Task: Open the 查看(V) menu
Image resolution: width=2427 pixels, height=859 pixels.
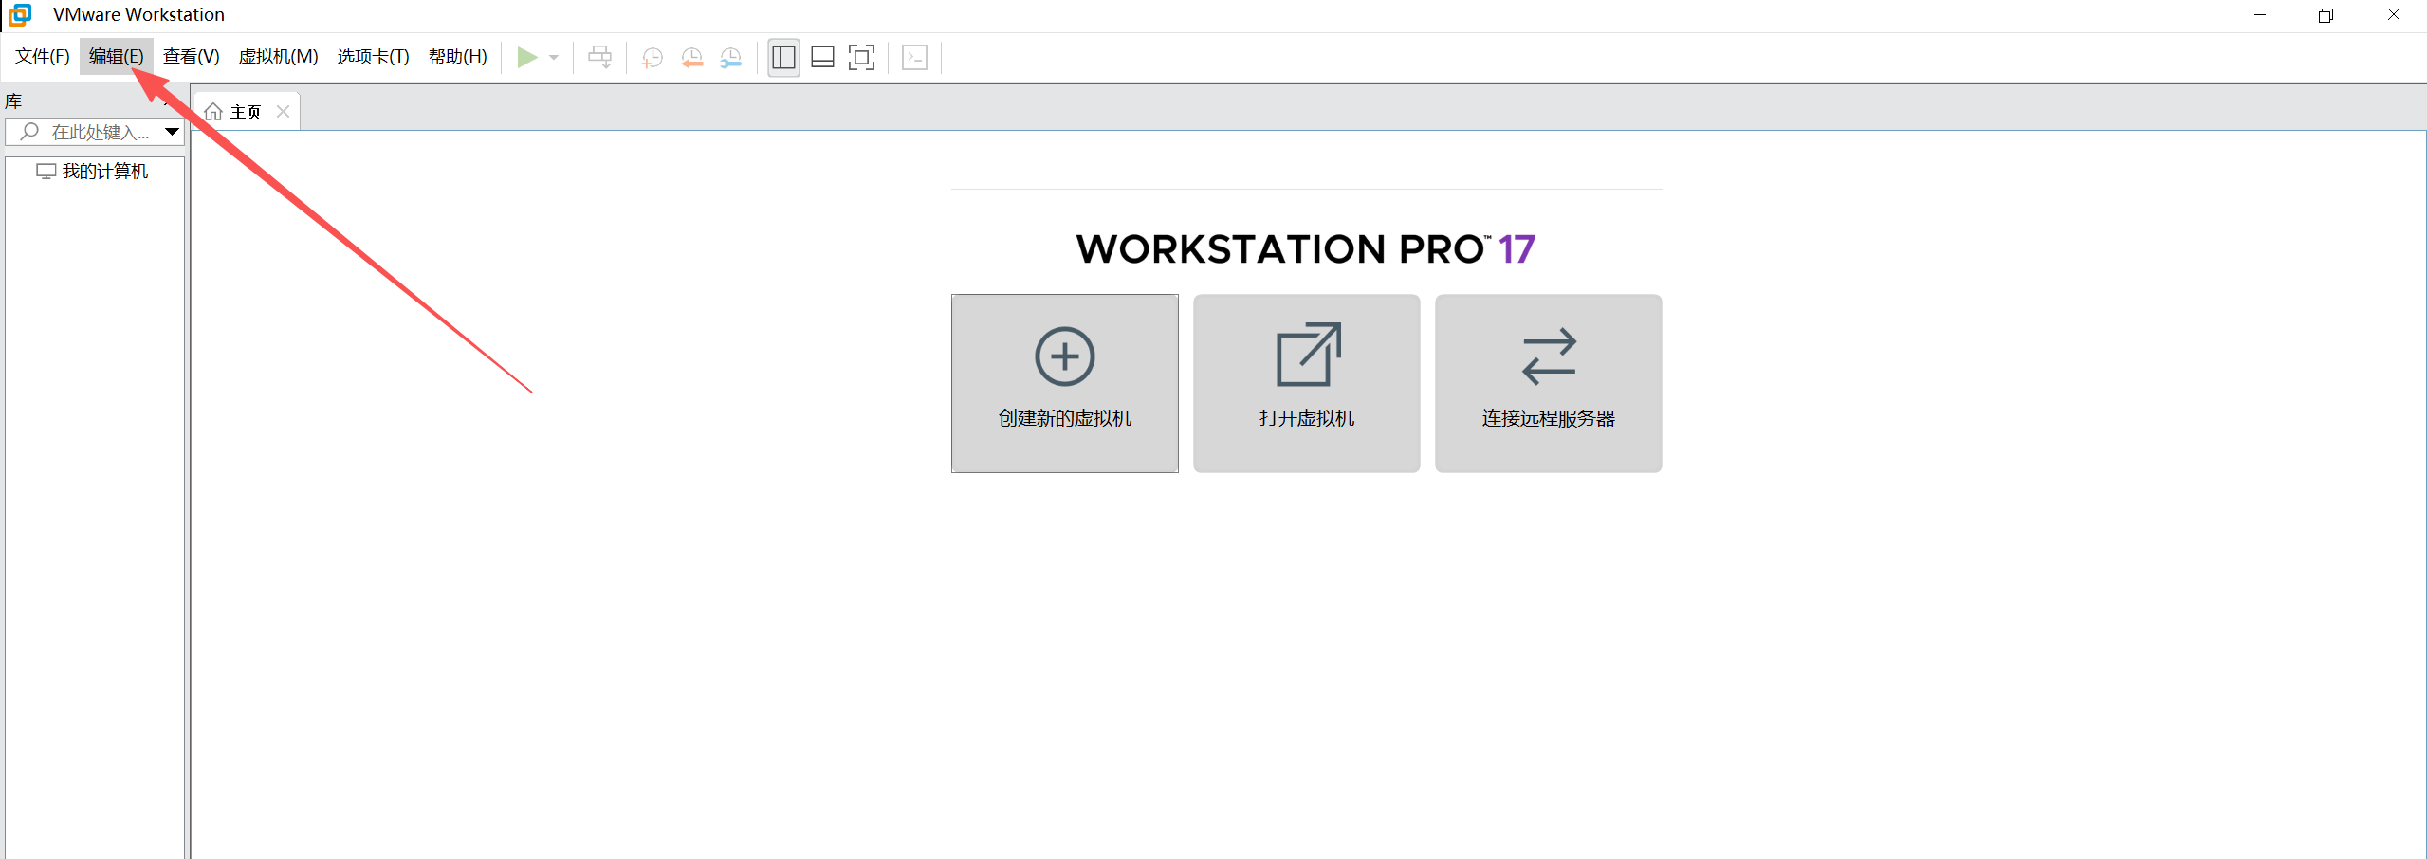Action: pos(191,57)
